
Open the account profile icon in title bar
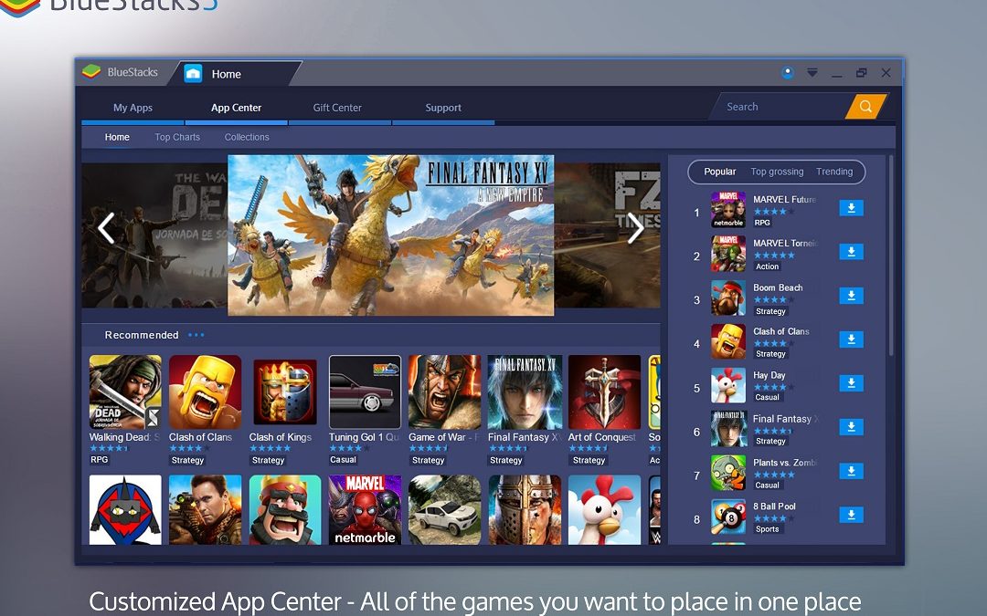(788, 73)
